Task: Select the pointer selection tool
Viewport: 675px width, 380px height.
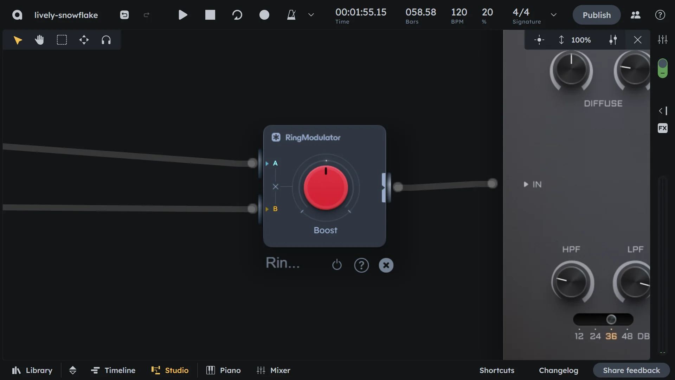Action: 18,40
